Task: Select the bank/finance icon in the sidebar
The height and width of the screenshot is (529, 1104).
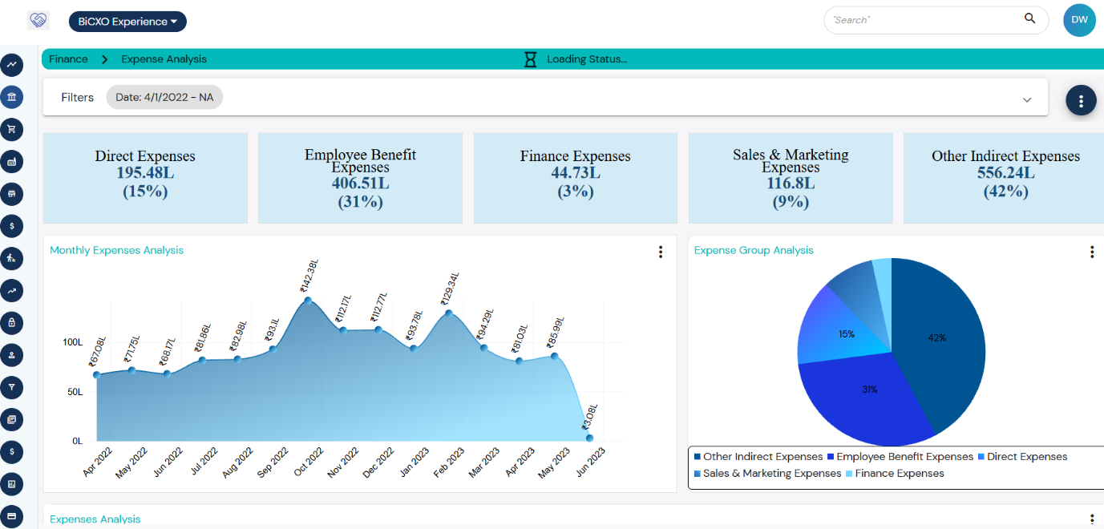Action: [11, 97]
